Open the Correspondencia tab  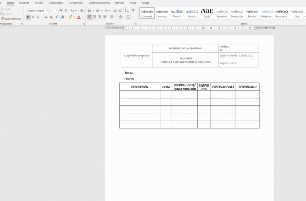(99, 3)
